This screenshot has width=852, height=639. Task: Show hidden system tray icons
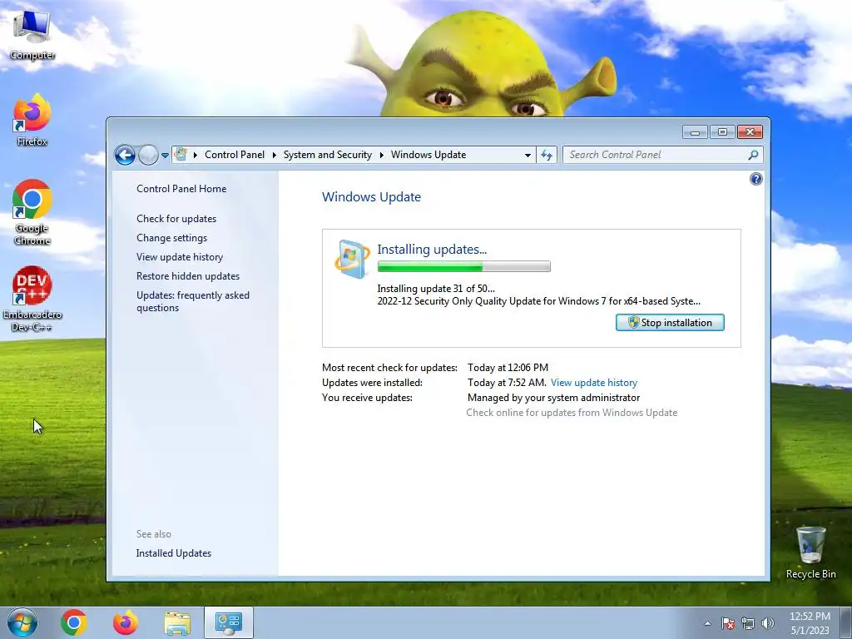(707, 623)
